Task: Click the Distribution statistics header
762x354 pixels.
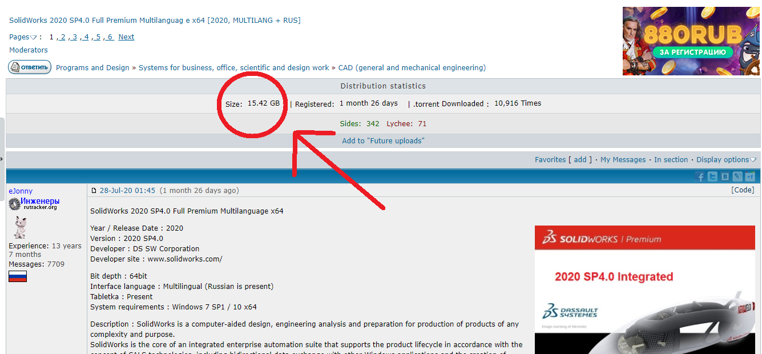Action: 383,86
